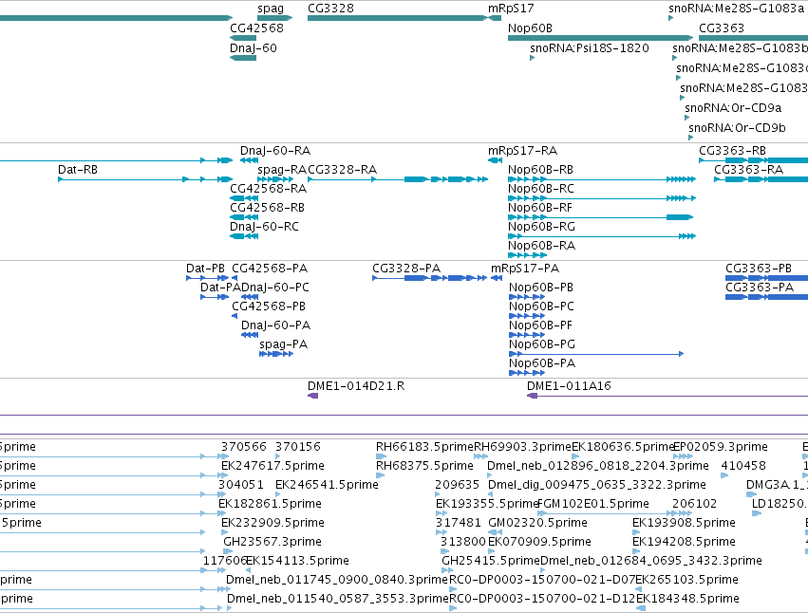This screenshot has height=613, width=808.
Task: Click the CG3328-PA protein label
Action: [x=406, y=269]
